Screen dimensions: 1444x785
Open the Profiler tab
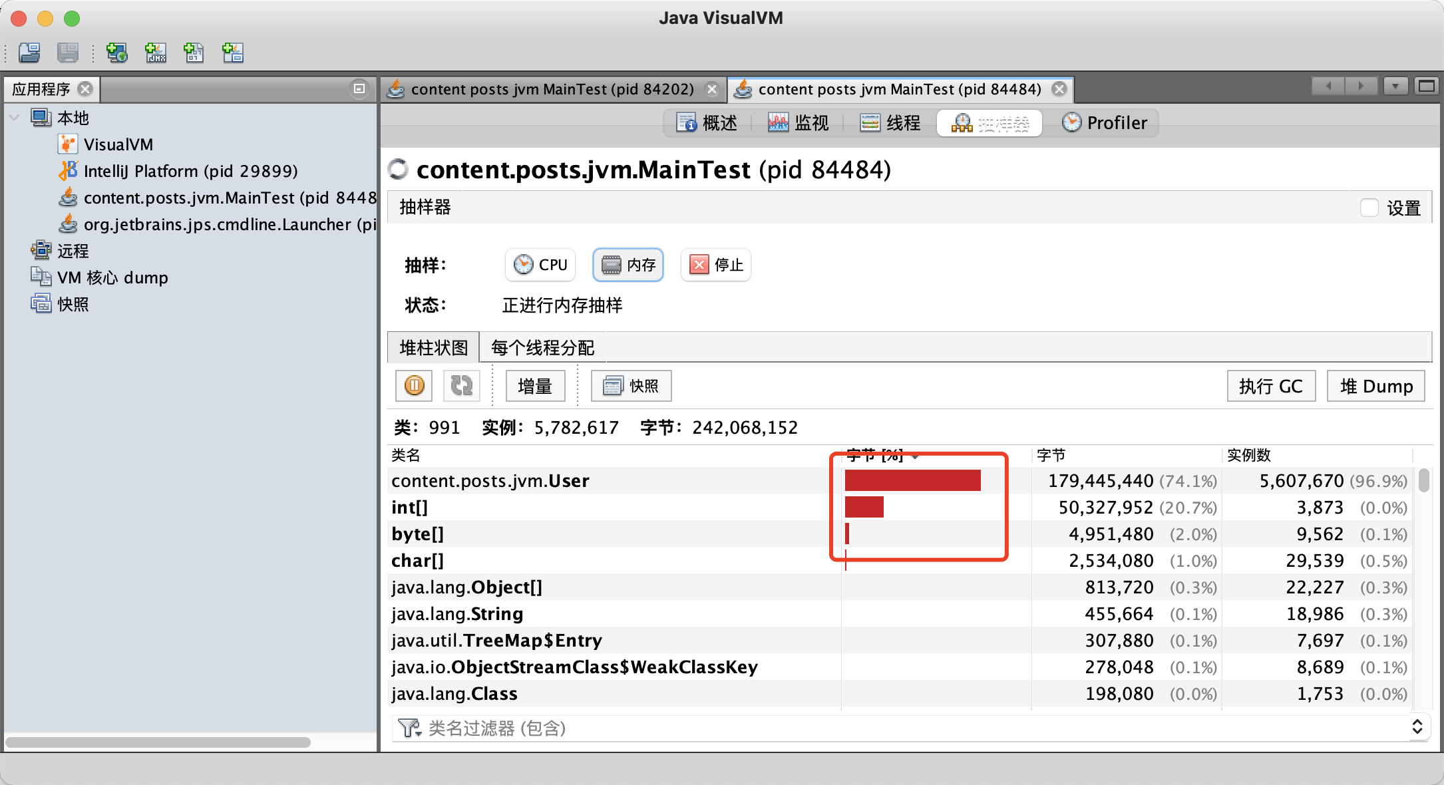click(x=1105, y=122)
